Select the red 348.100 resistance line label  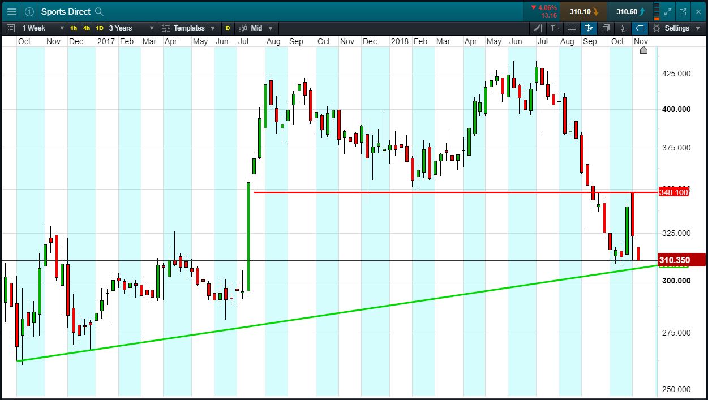click(x=674, y=192)
